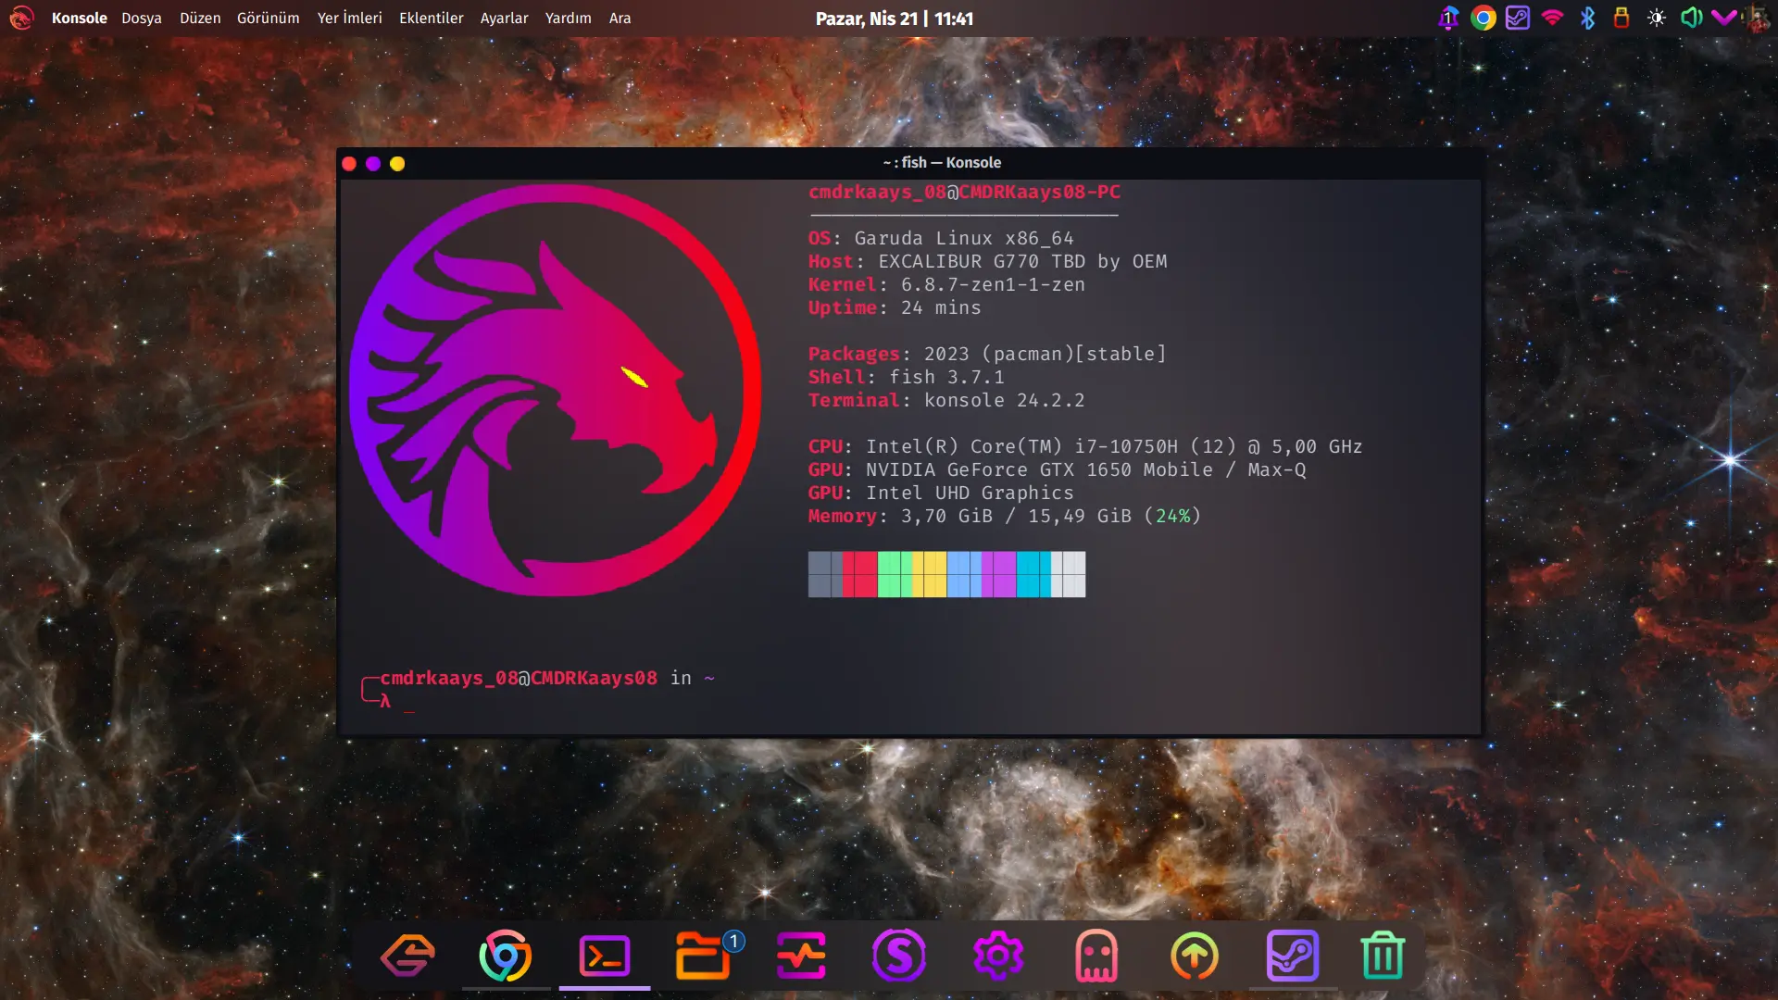
Task: Click the magenta window button in the Konsole titlebar
Action: [x=373, y=164]
